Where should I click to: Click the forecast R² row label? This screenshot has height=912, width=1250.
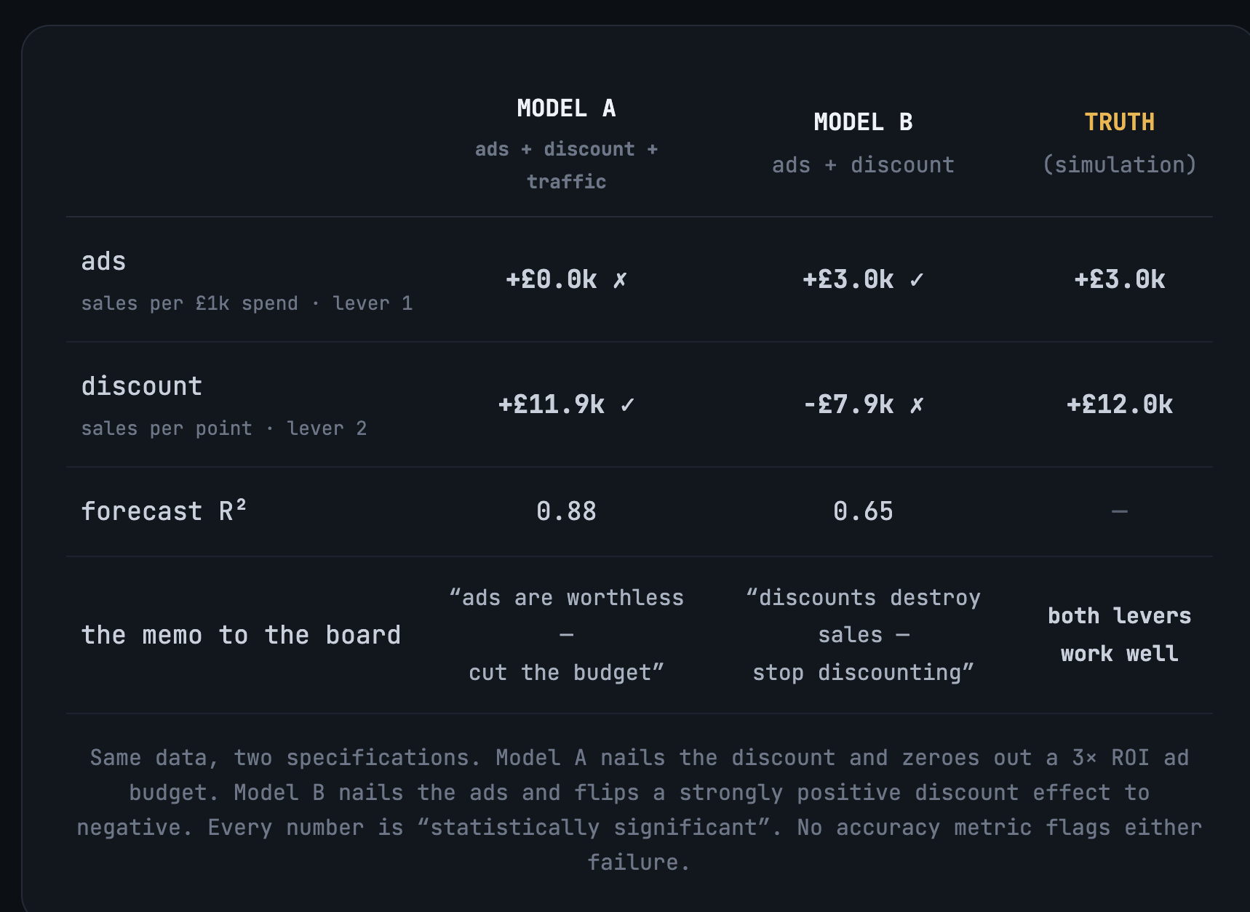(x=164, y=511)
